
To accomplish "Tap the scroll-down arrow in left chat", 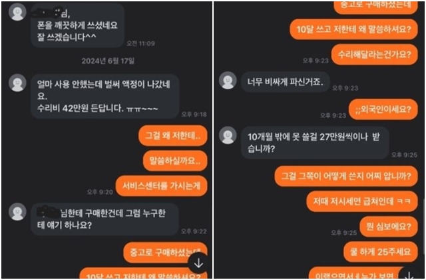I will coord(198,263).
